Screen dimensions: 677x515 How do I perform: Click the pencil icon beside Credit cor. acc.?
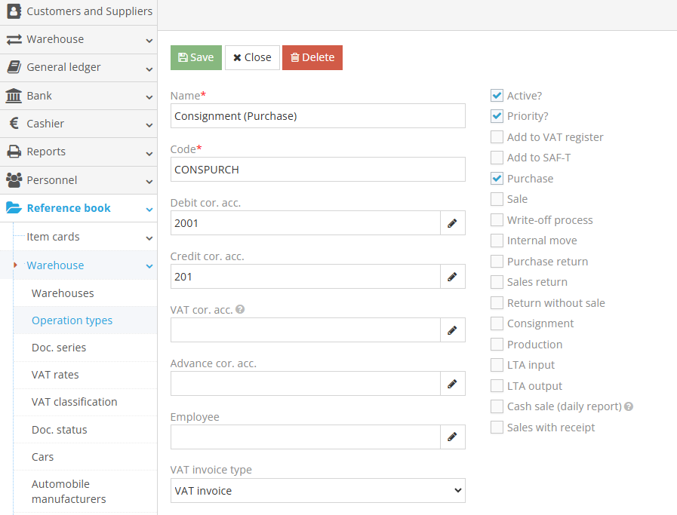(x=452, y=277)
